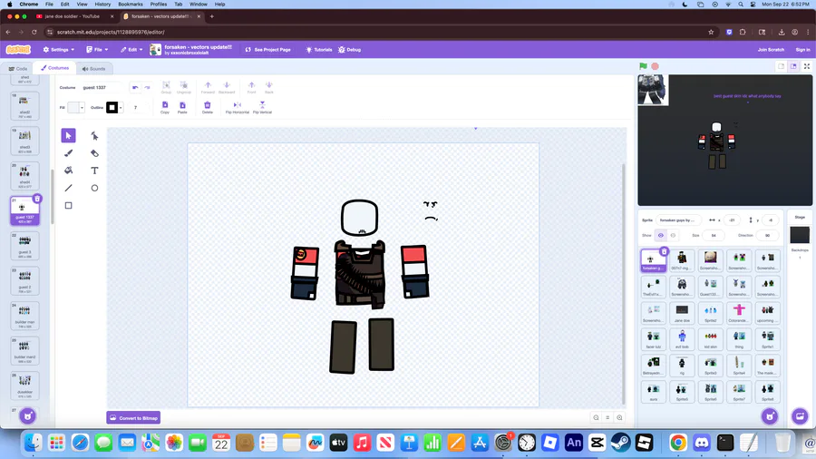This screenshot has height=459, width=816.
Task: Click the Paste icon
Action: pos(182,105)
